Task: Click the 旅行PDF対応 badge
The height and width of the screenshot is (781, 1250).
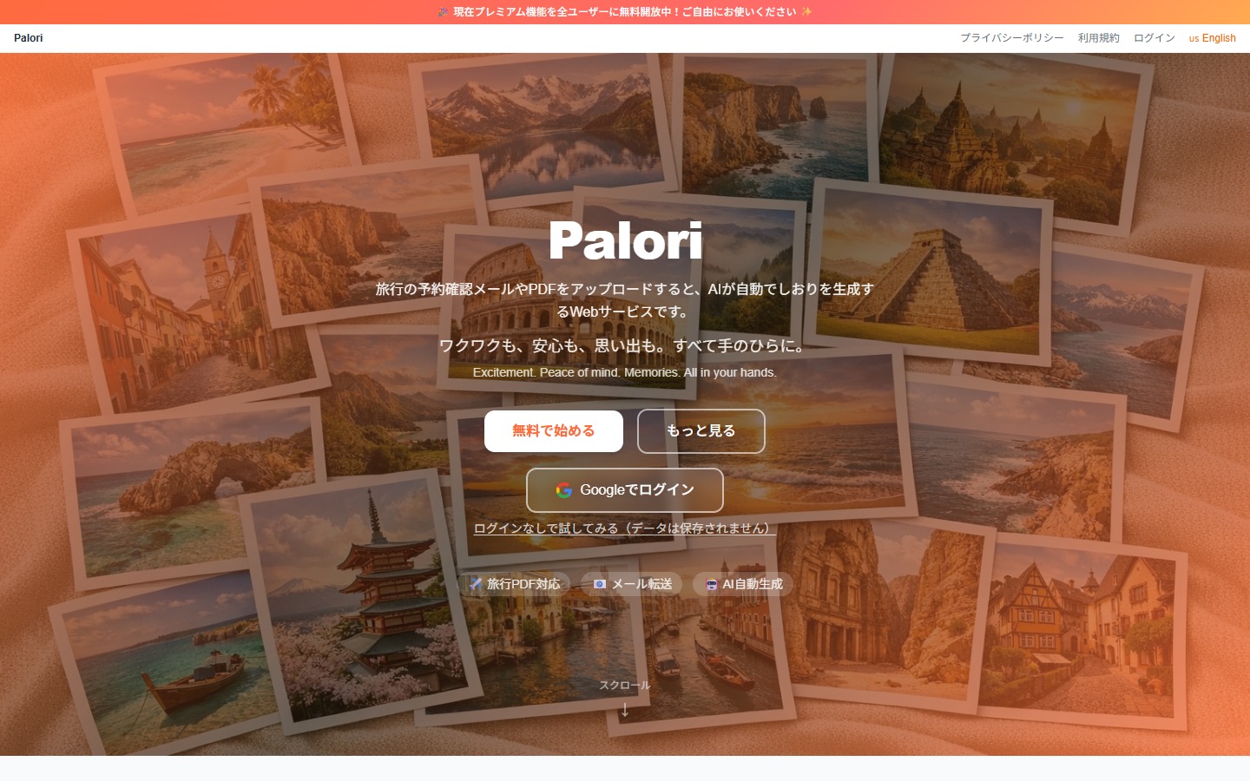Action: point(514,584)
